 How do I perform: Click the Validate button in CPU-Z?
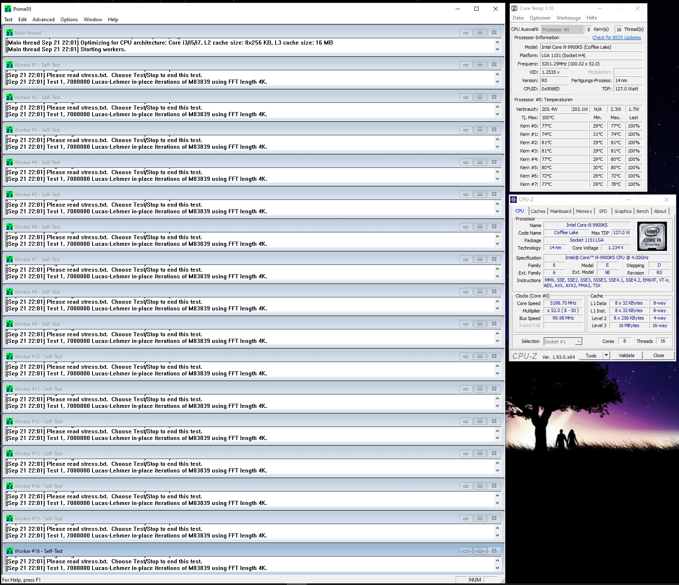click(626, 355)
